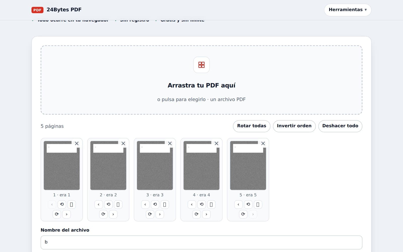Rotate page 2 clockwise
This screenshot has width=403, height=252.
click(x=103, y=214)
